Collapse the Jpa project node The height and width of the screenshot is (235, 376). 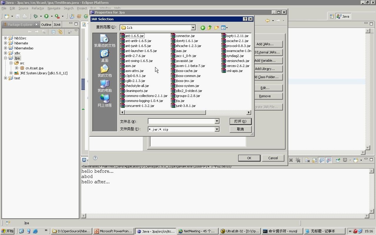(x=5, y=58)
